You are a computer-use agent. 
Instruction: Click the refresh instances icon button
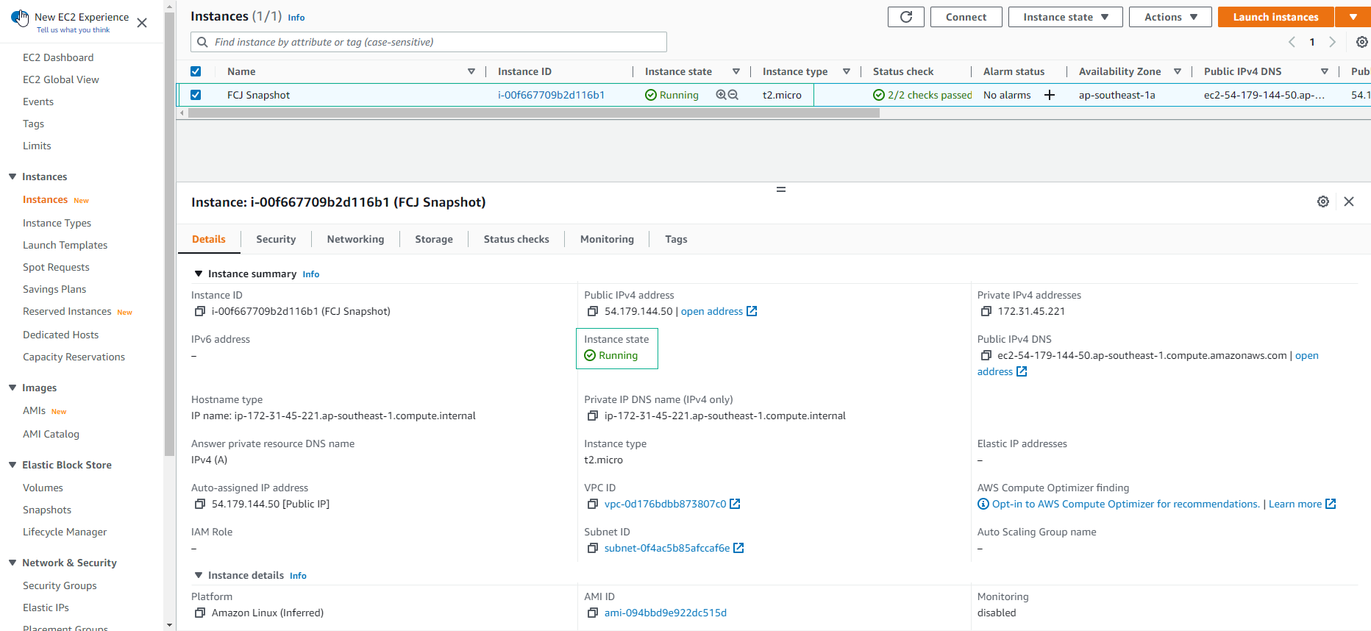click(905, 17)
